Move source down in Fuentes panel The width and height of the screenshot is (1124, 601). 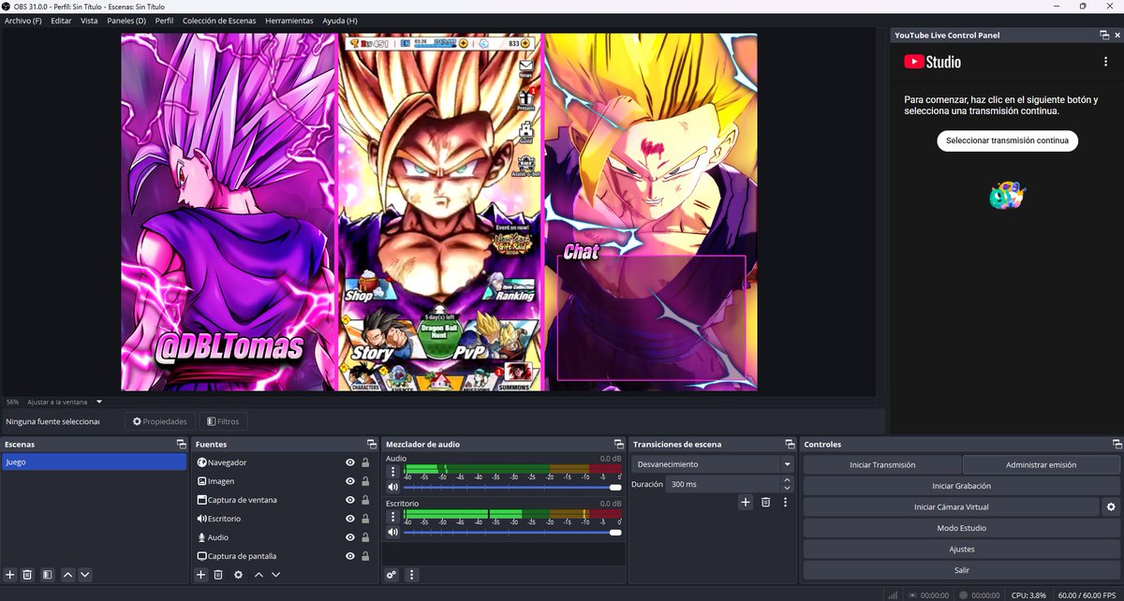click(x=277, y=574)
